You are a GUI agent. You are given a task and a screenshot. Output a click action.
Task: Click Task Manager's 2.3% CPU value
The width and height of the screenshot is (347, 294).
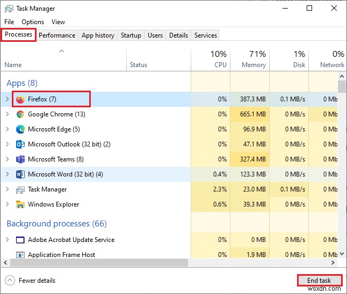220,189
